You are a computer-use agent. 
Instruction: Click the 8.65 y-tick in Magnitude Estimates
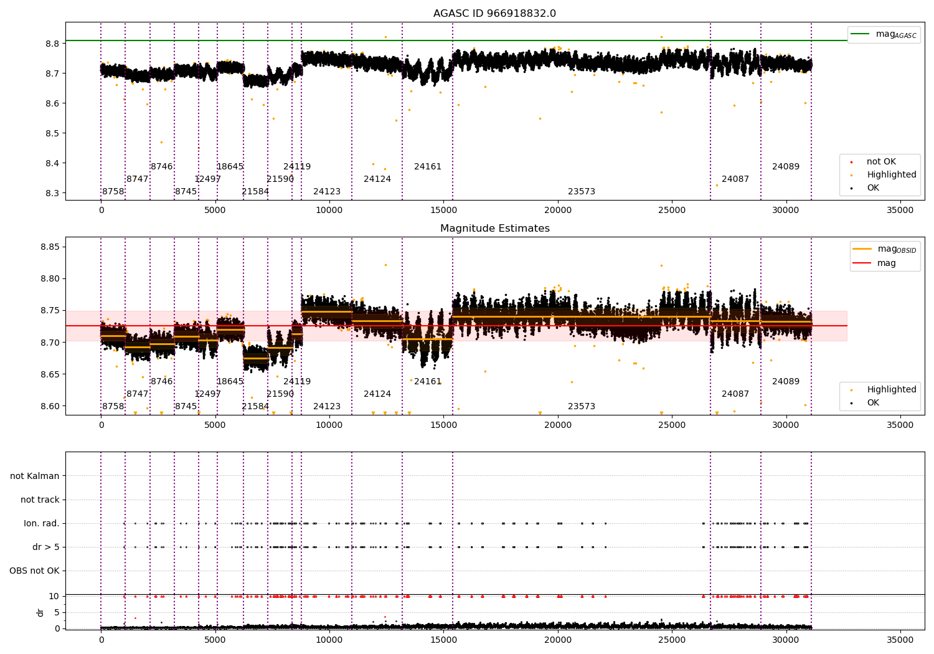[x=50, y=375]
